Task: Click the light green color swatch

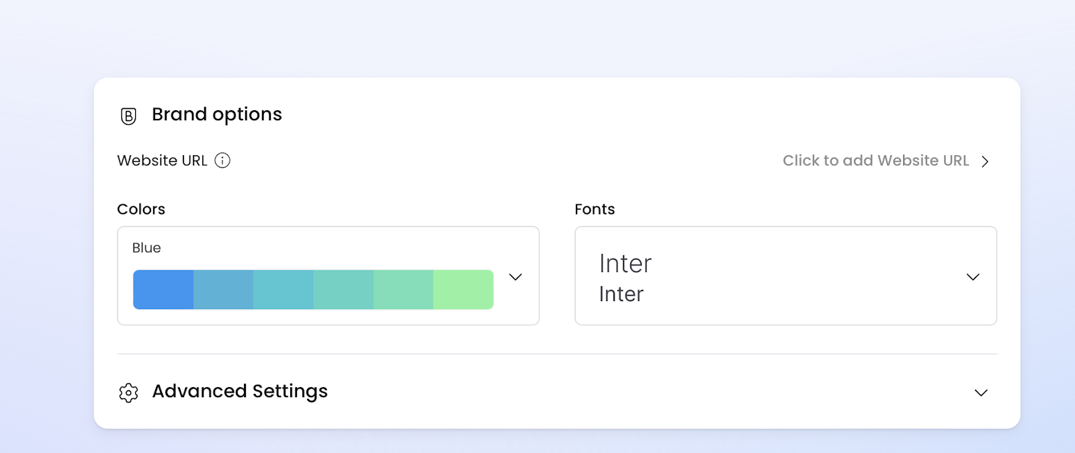Action: pos(464,290)
